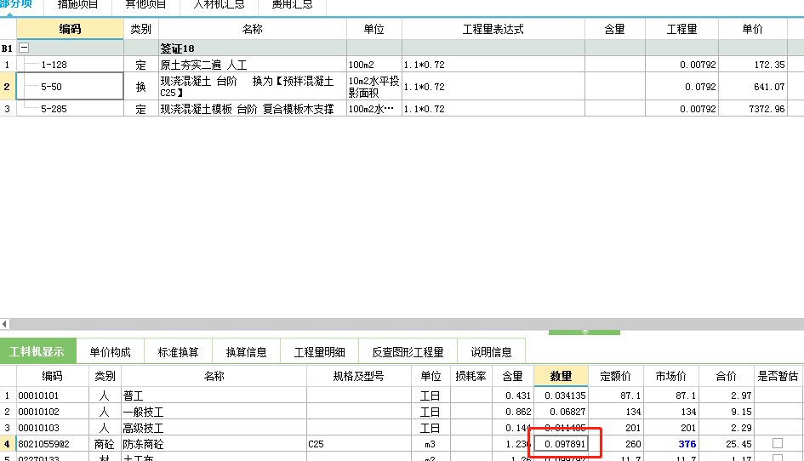Click quantity cell 0.034135
The width and height of the screenshot is (804, 461).
pyautogui.click(x=561, y=396)
